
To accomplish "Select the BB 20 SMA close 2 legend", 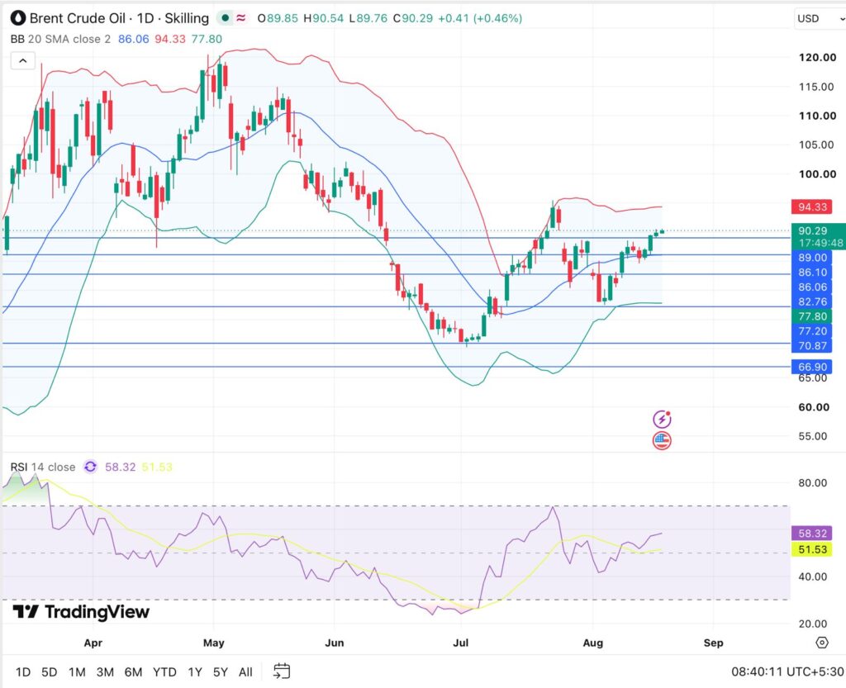I will (60, 40).
